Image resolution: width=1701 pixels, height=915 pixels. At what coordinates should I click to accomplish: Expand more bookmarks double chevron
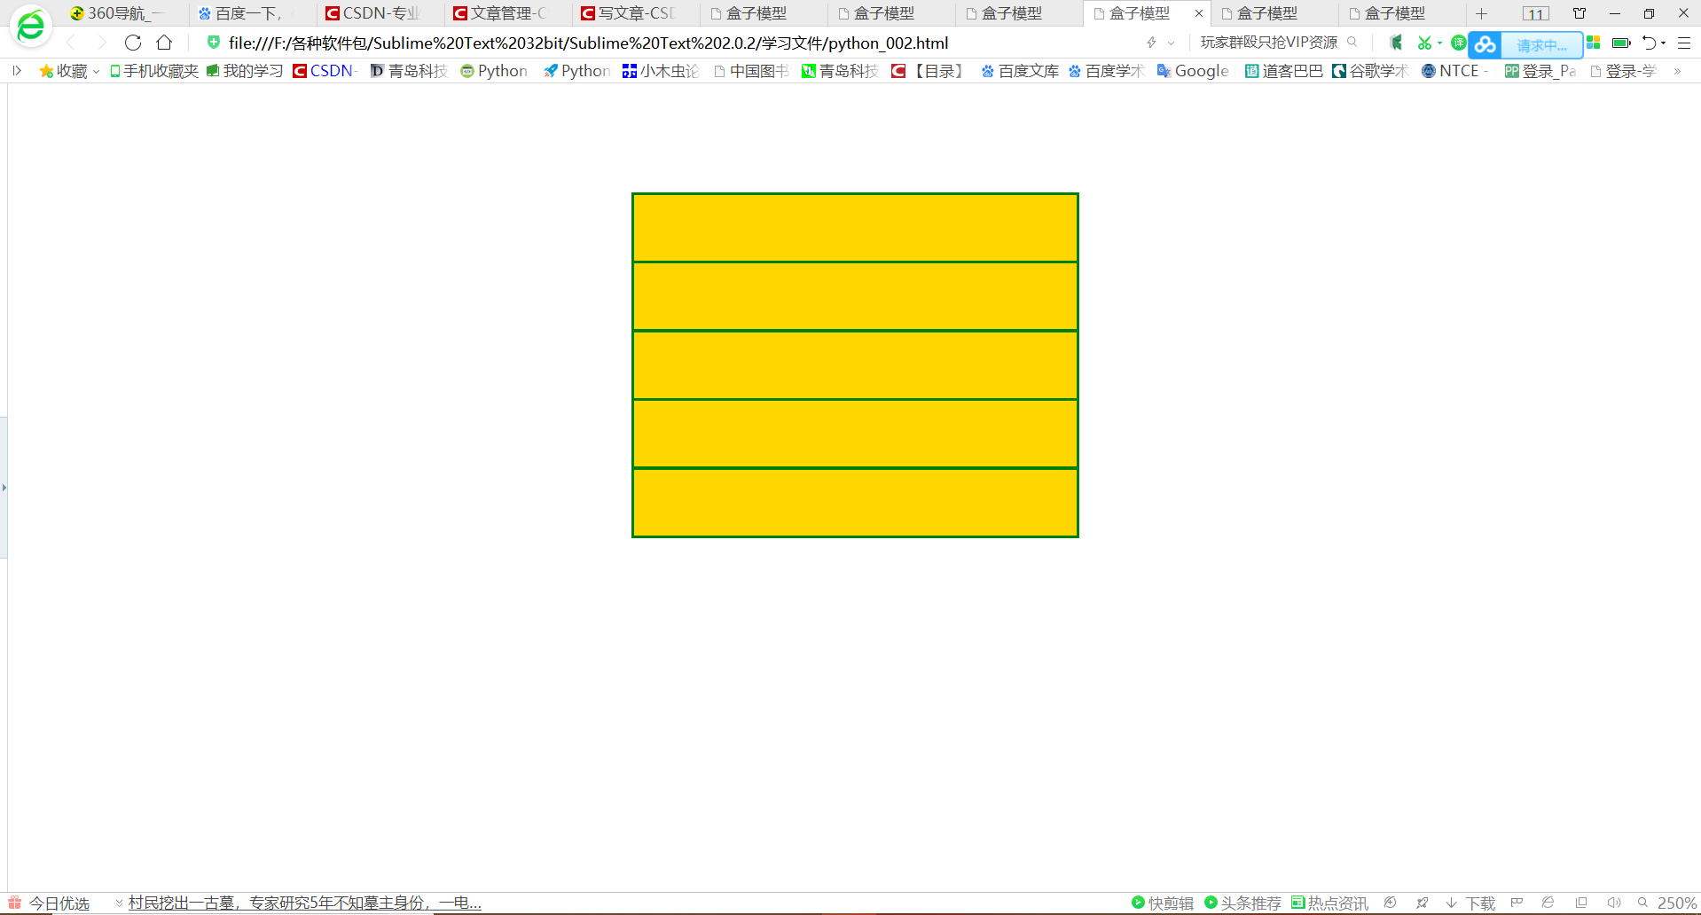pos(1678,71)
